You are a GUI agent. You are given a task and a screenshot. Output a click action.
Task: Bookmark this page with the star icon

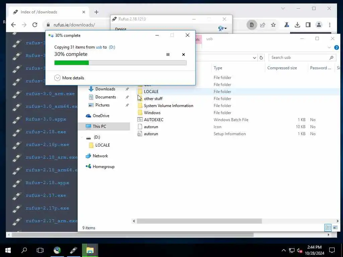pyautogui.click(x=273, y=25)
